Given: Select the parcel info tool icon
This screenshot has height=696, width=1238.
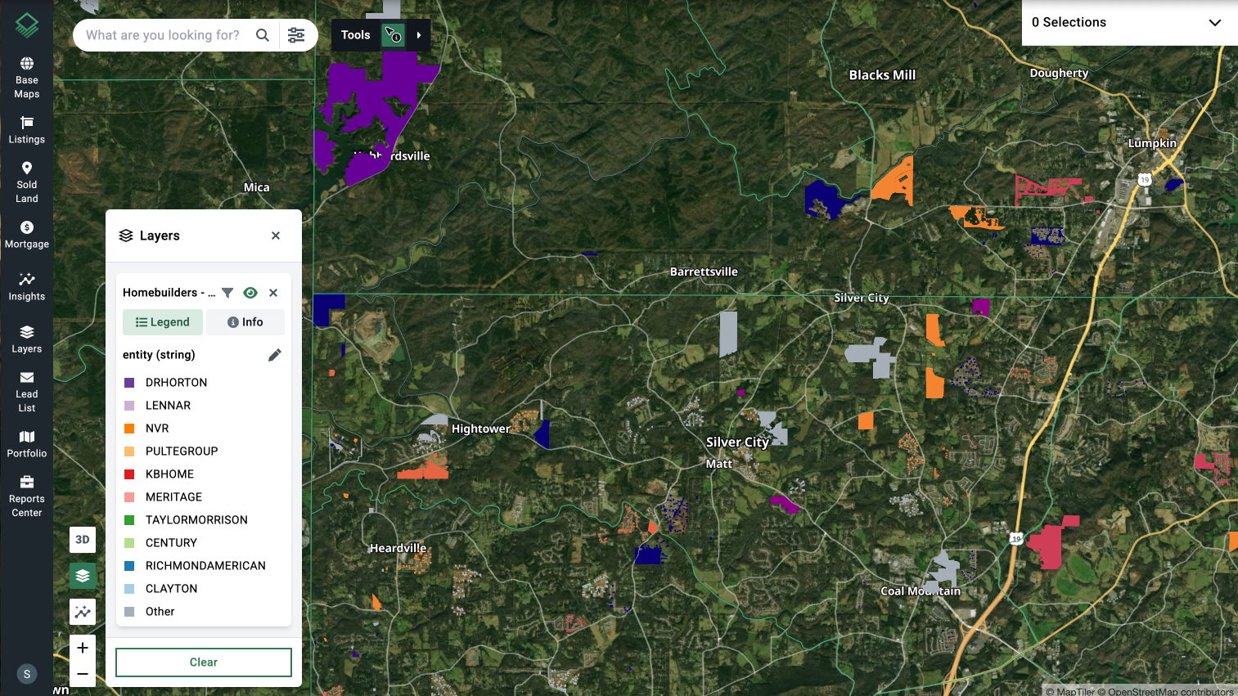Looking at the screenshot, I should pos(394,35).
